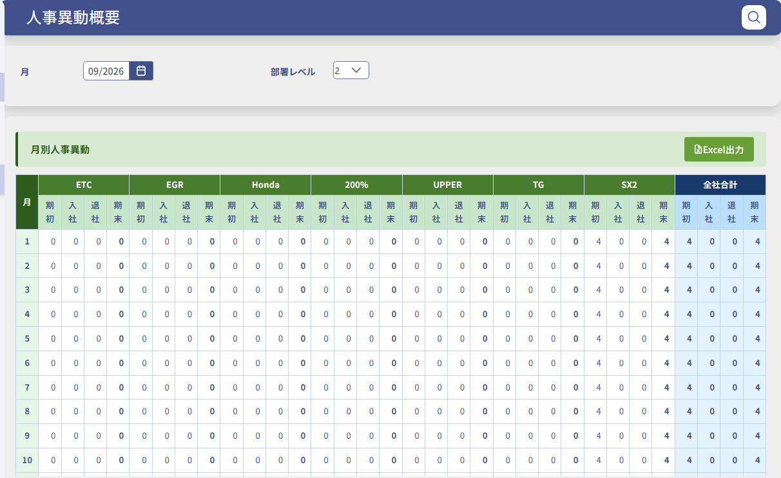This screenshot has width=781, height=478.
Task: Click the 月別人事異動 section title
Action: pos(60,150)
